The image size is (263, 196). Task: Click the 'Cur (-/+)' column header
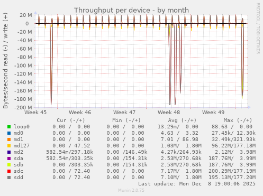(x=71, y=120)
